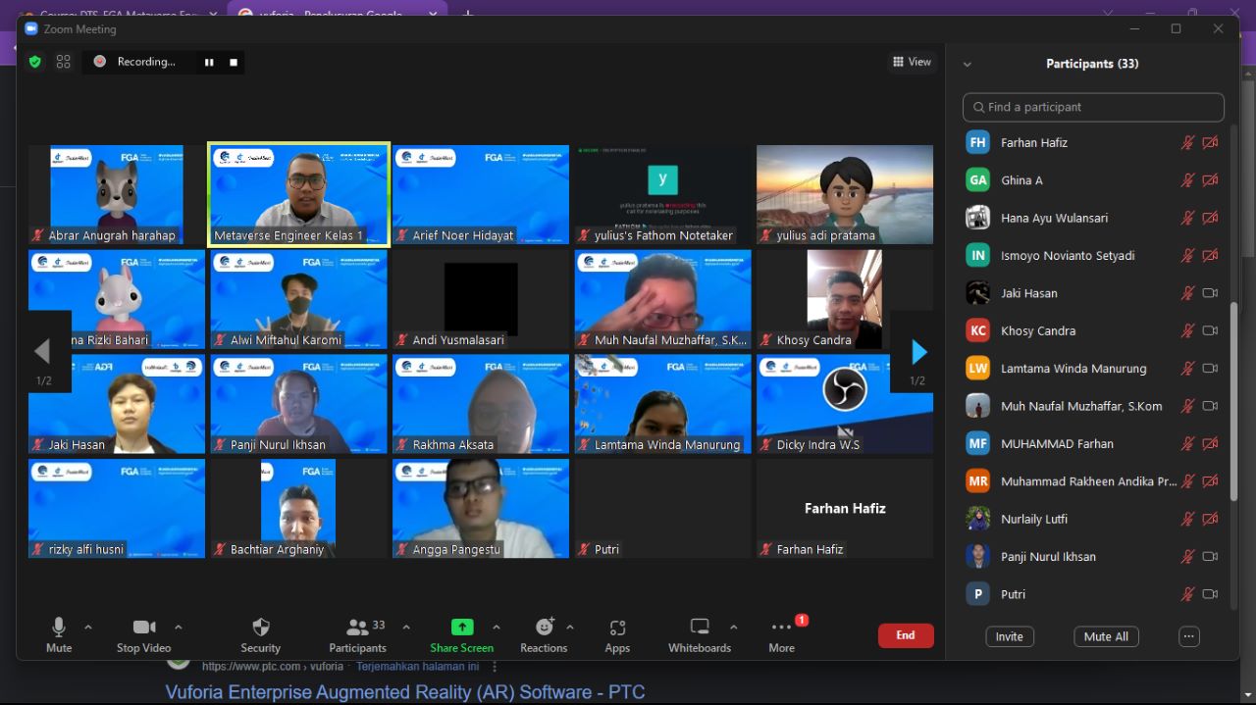Image resolution: width=1256 pixels, height=705 pixels.
Task: Click the green encryption shield icon
Action: pyautogui.click(x=35, y=62)
